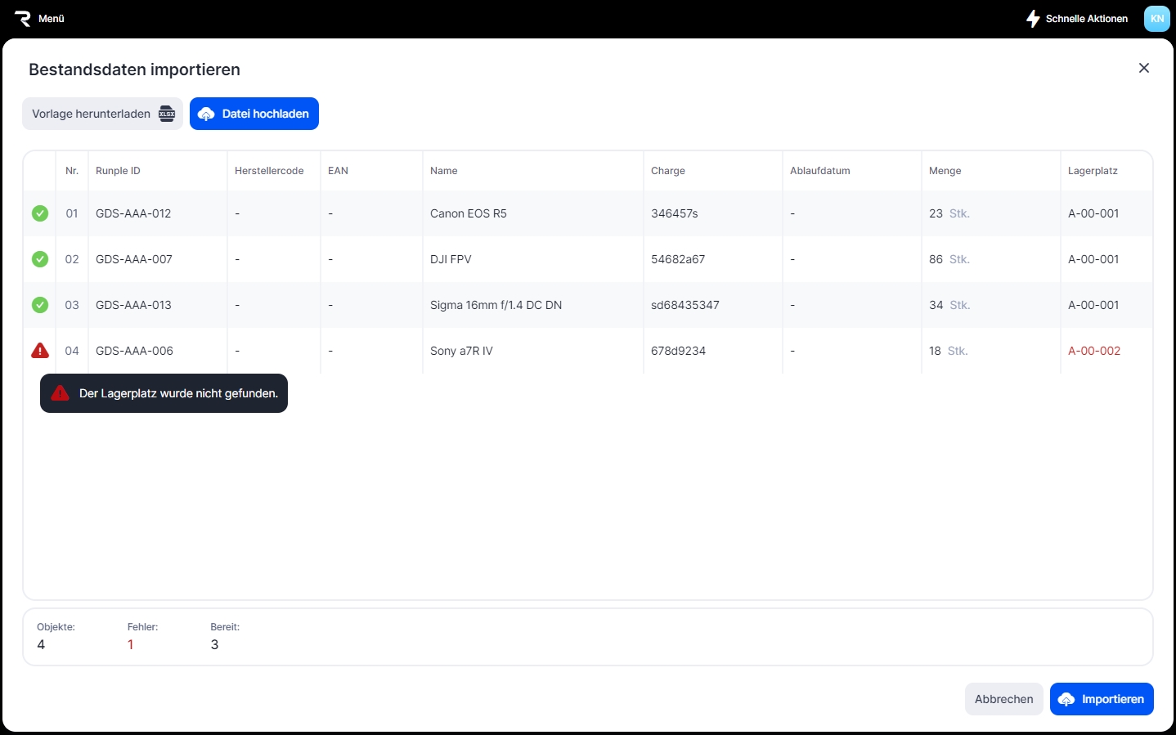Open the Menü item in top bar
This screenshot has width=1176, height=735.
[51, 19]
